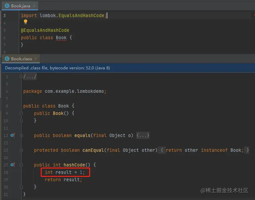The height and width of the screenshot is (200, 255).
Task: Collapse the hashCode method on line 27
Action: pos(21,165)
